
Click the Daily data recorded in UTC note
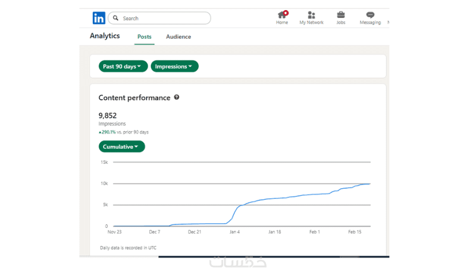(129, 247)
